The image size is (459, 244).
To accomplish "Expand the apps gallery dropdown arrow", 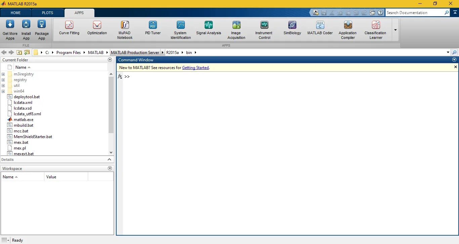I will coord(395,30).
